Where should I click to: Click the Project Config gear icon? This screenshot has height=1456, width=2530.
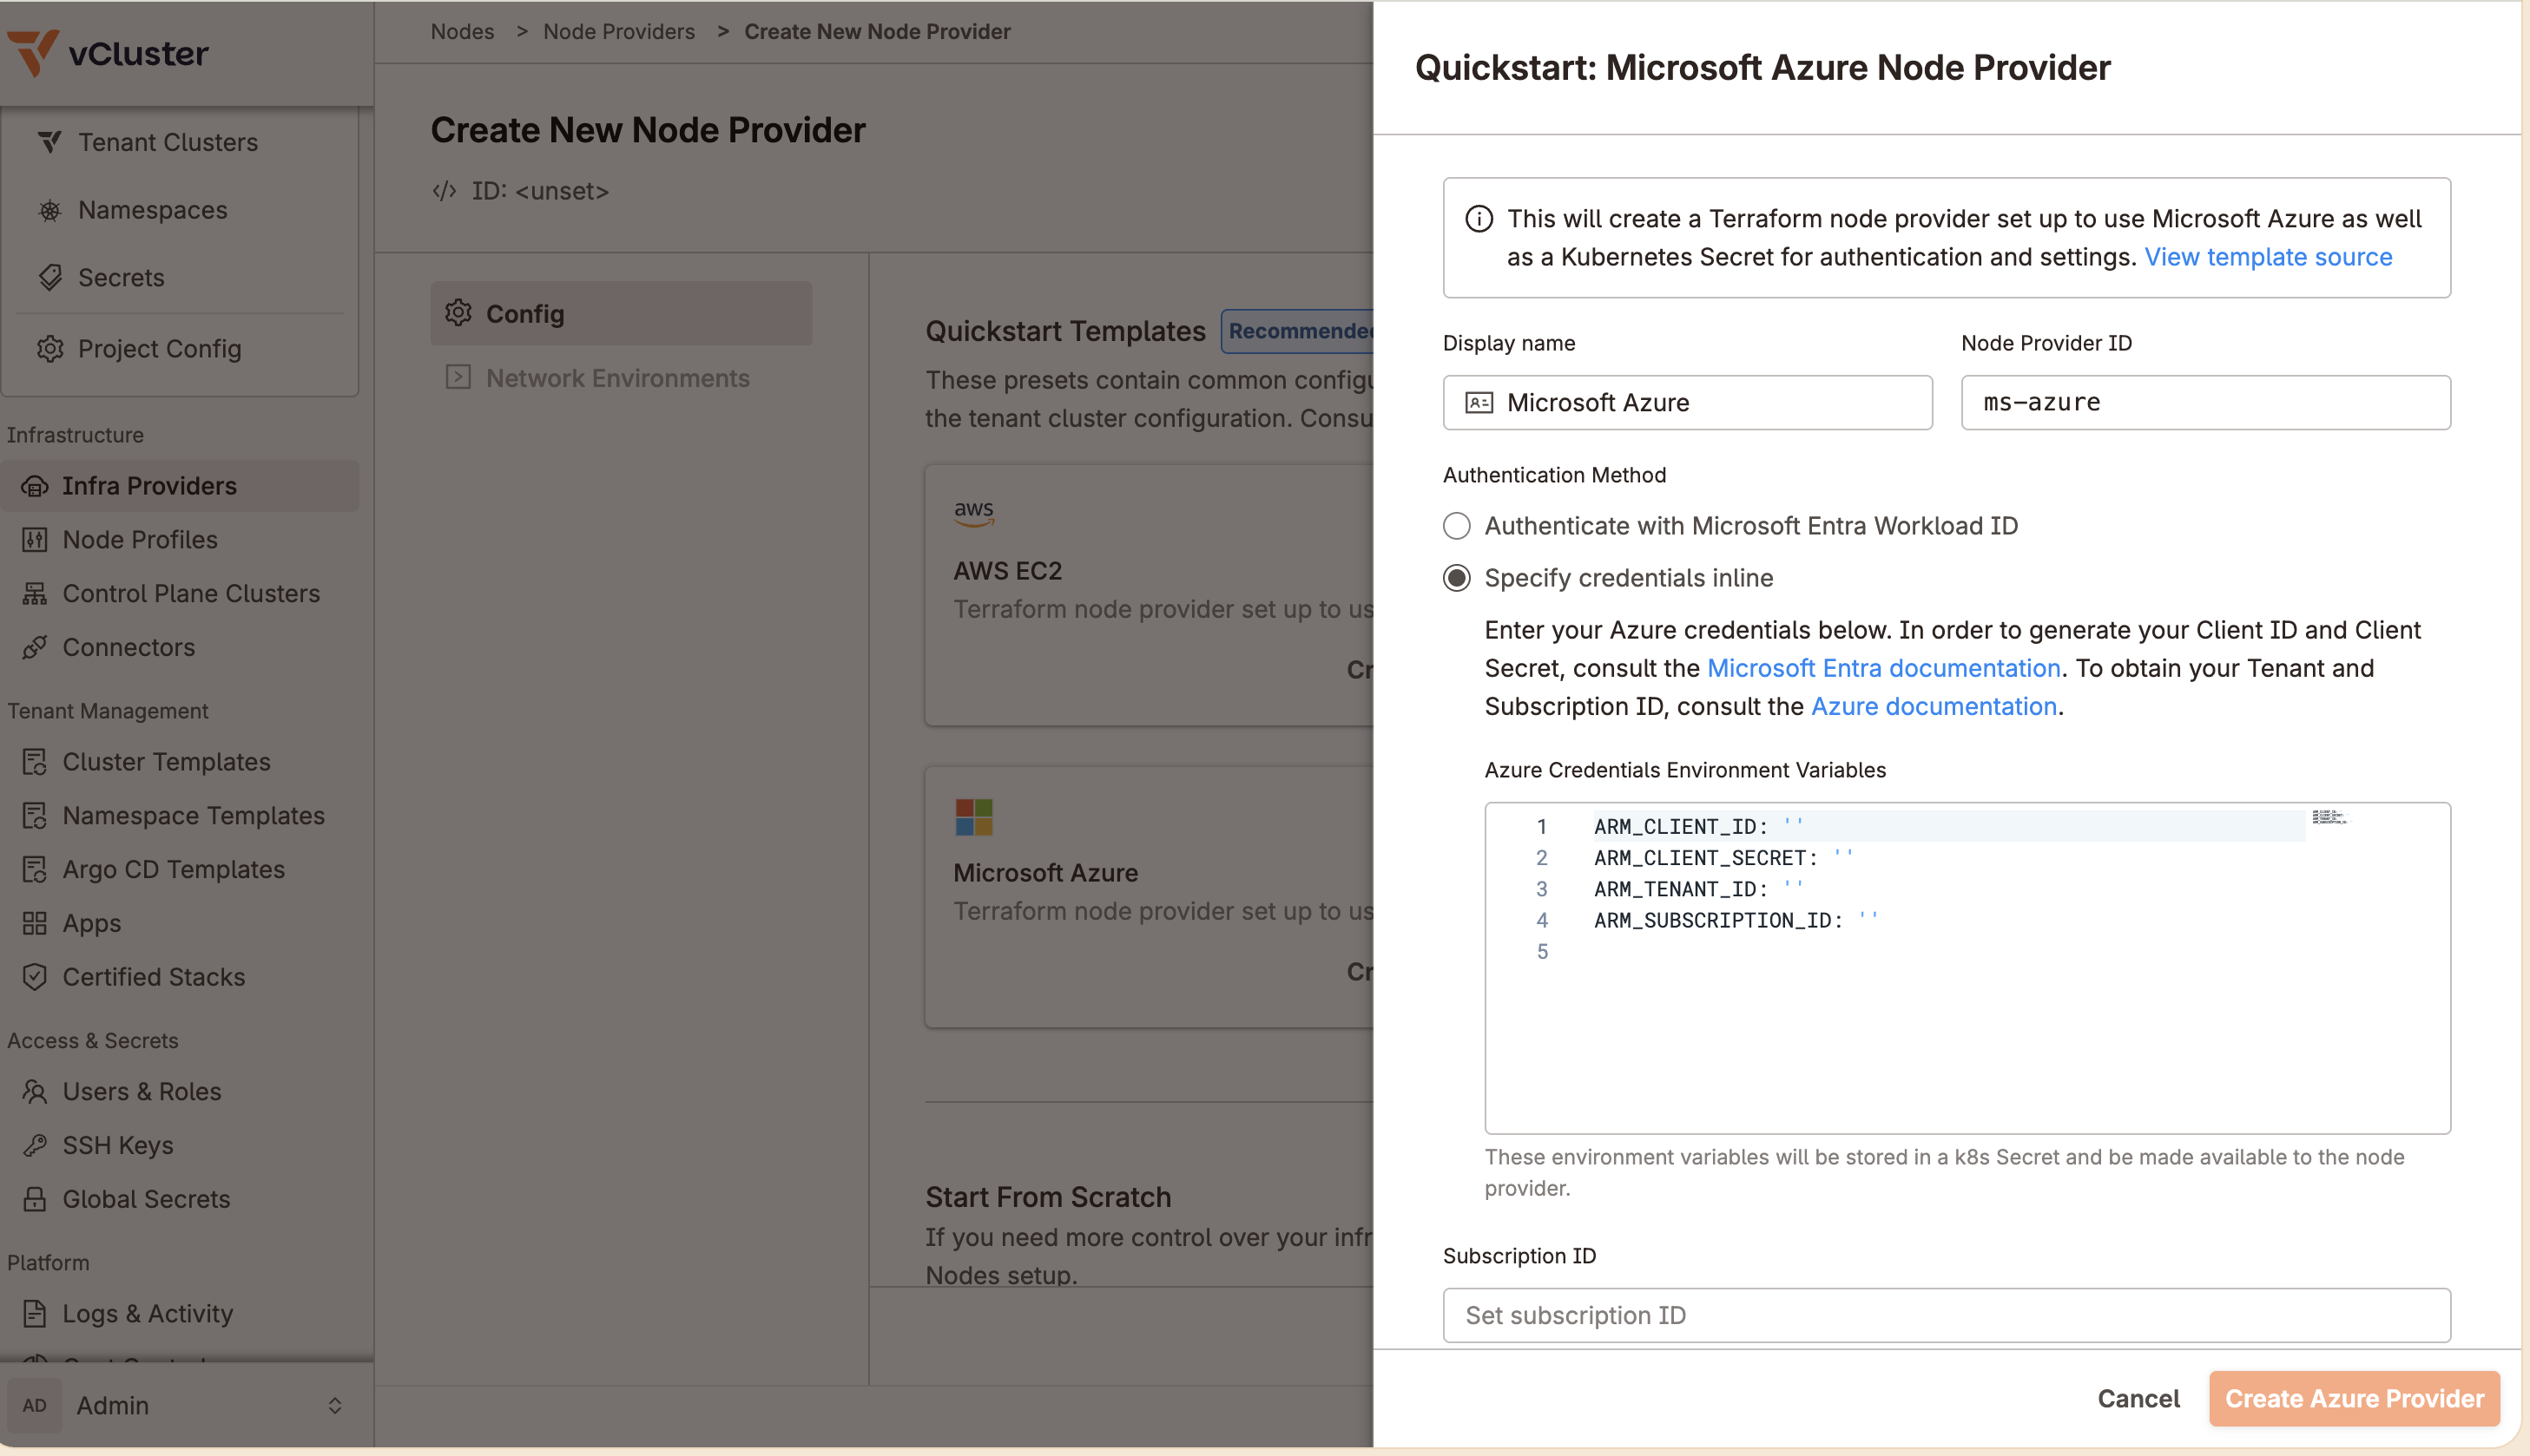50,348
